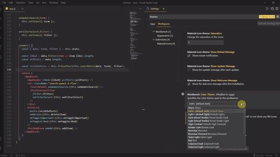This screenshot has width=280, height=157.
Task: Choose Light+ (default light) theme
Action: (216, 114)
